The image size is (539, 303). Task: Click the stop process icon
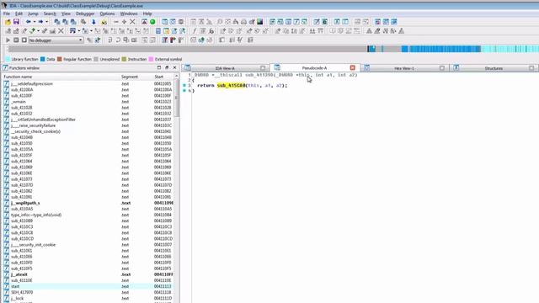[x=24, y=40]
